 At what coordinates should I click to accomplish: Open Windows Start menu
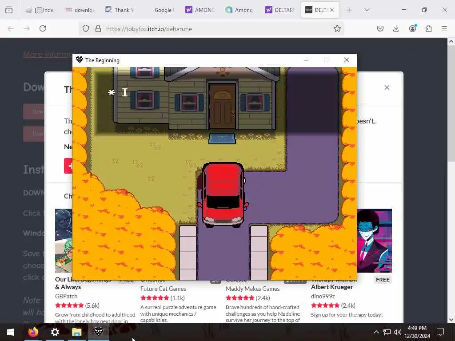(x=11, y=332)
